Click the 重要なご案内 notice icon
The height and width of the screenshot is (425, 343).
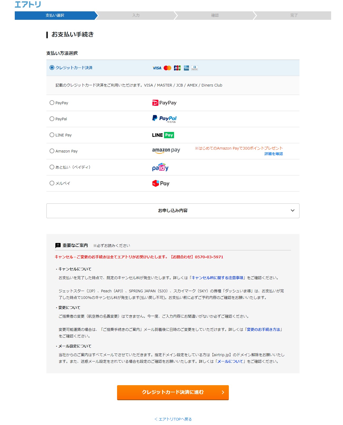click(58, 246)
